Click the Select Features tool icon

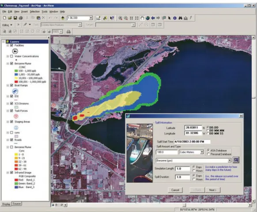(x=164, y=18)
